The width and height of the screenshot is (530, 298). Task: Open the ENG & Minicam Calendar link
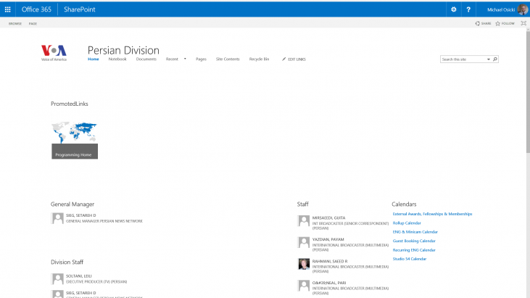click(415, 232)
